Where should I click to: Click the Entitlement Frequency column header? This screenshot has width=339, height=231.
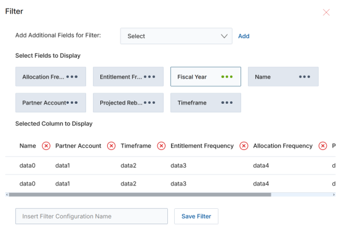click(x=202, y=146)
